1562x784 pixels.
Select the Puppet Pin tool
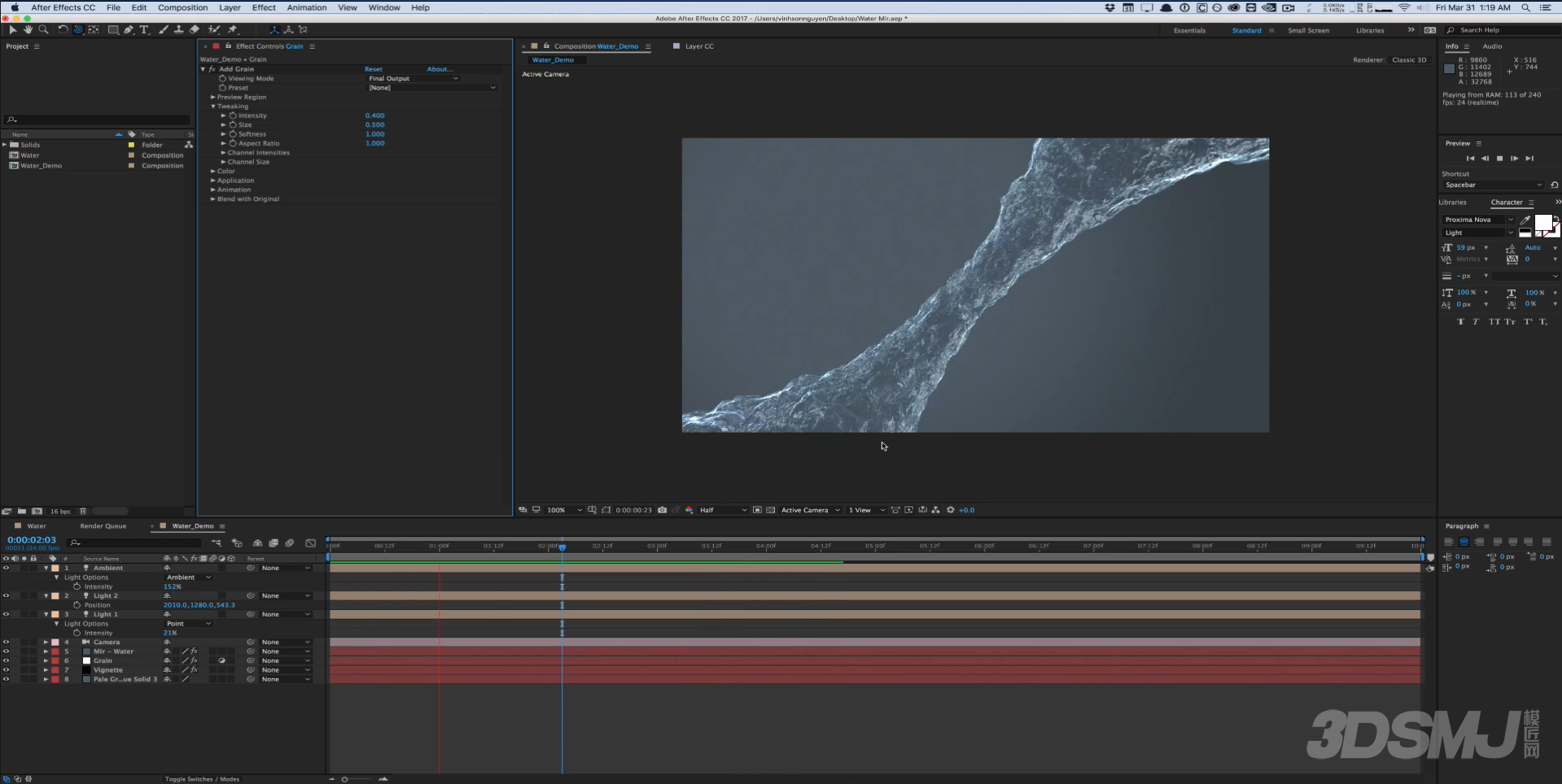point(233,29)
